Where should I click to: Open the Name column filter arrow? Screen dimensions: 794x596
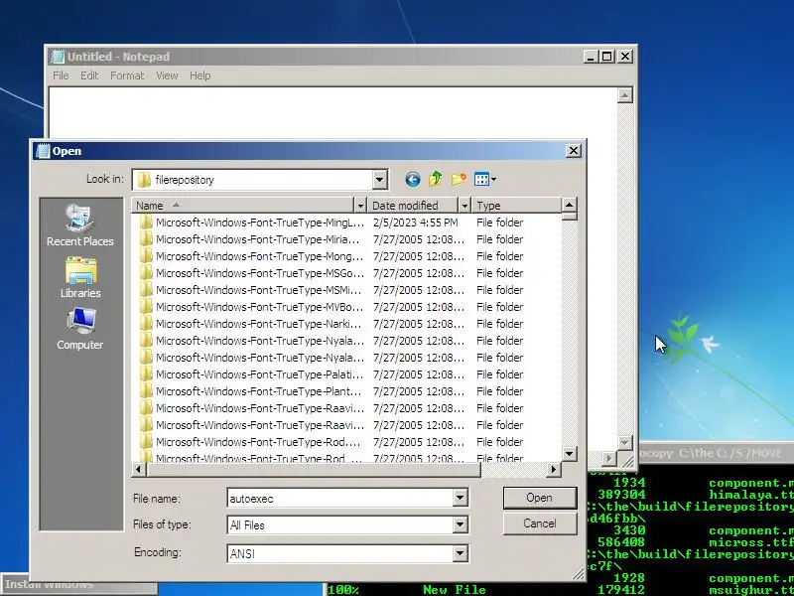(360, 206)
